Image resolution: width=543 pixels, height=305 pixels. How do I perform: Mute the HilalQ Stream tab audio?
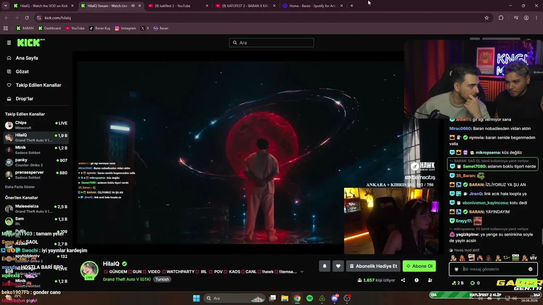tap(133, 6)
